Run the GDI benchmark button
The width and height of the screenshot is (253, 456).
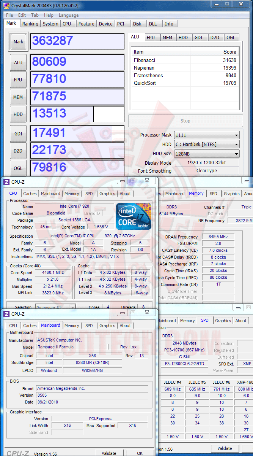click(18, 134)
